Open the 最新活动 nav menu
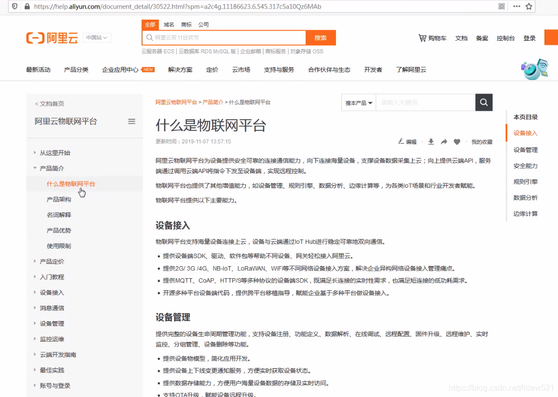Screen dimensions: 558x397 coord(38,69)
